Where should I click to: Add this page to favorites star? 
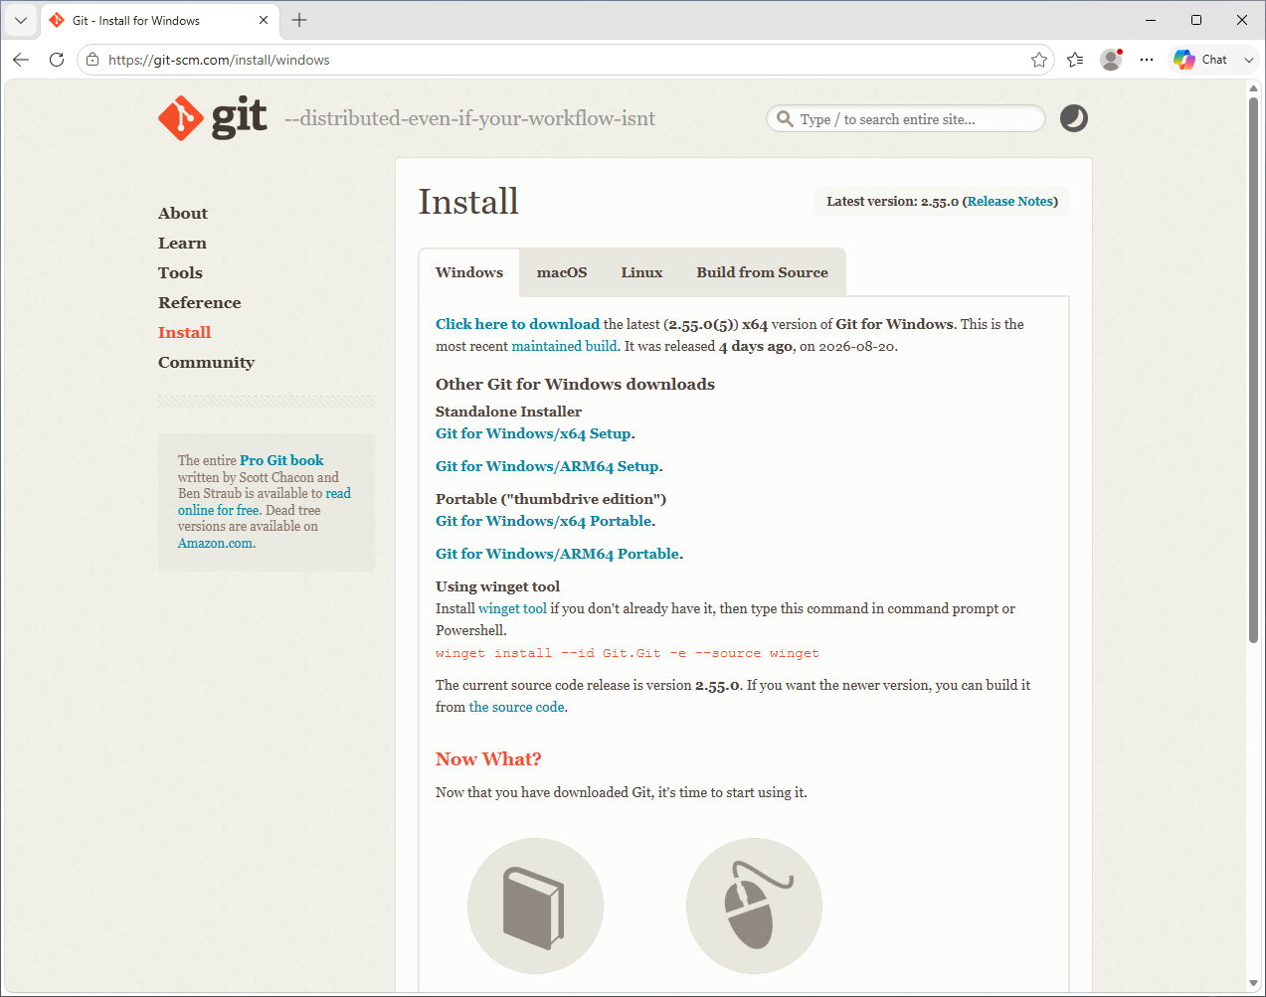pos(1039,60)
